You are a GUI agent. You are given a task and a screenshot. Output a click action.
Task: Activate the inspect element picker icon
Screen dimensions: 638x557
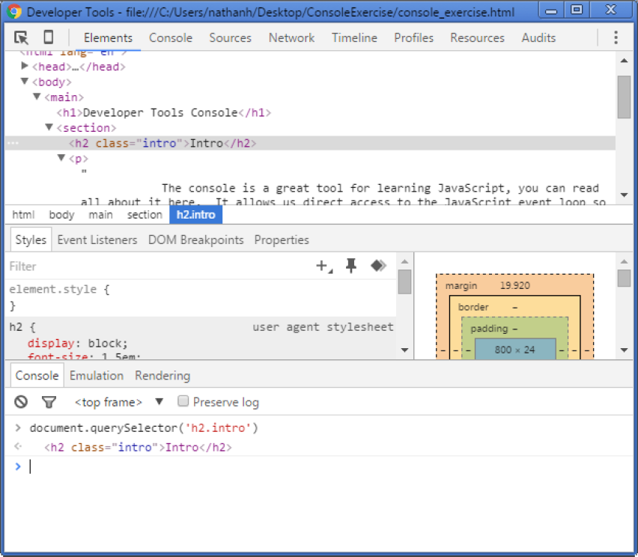click(21, 37)
